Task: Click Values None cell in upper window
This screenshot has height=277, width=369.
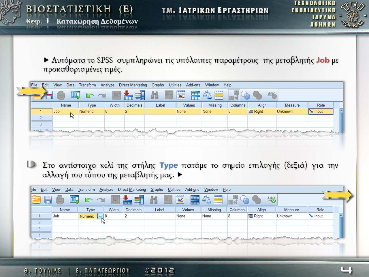Action: click(x=189, y=111)
